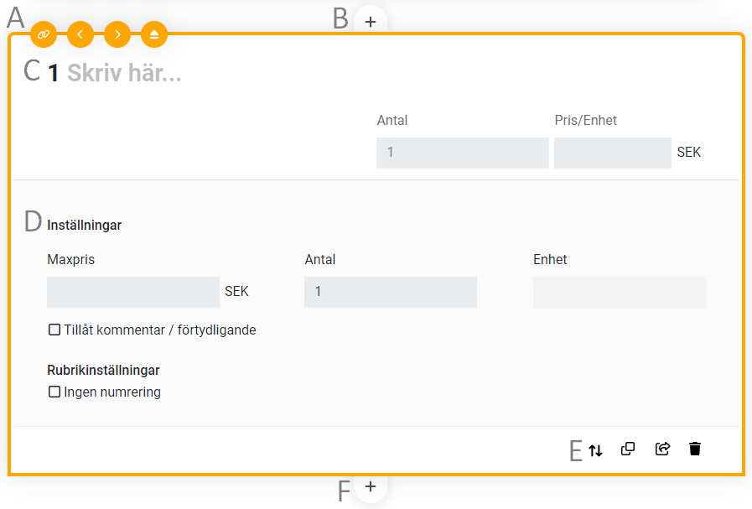Click the orange left chevron button

point(80,34)
